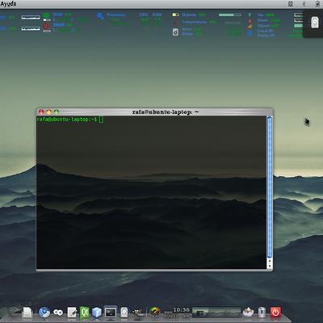Click the blue terminal scrollbar
The width and height of the screenshot is (323, 323).
click(x=270, y=187)
